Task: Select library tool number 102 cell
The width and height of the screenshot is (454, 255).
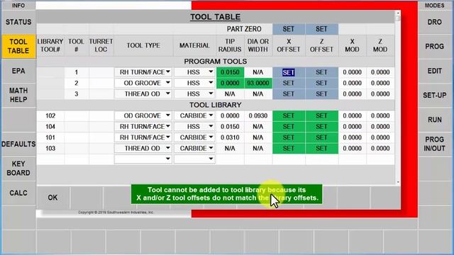Action: click(x=50, y=115)
